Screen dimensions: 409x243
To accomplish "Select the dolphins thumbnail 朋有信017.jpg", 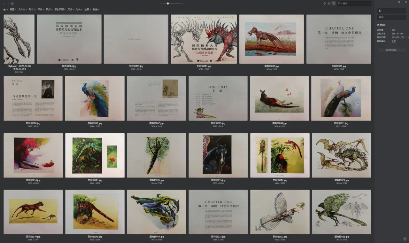I will (156, 212).
